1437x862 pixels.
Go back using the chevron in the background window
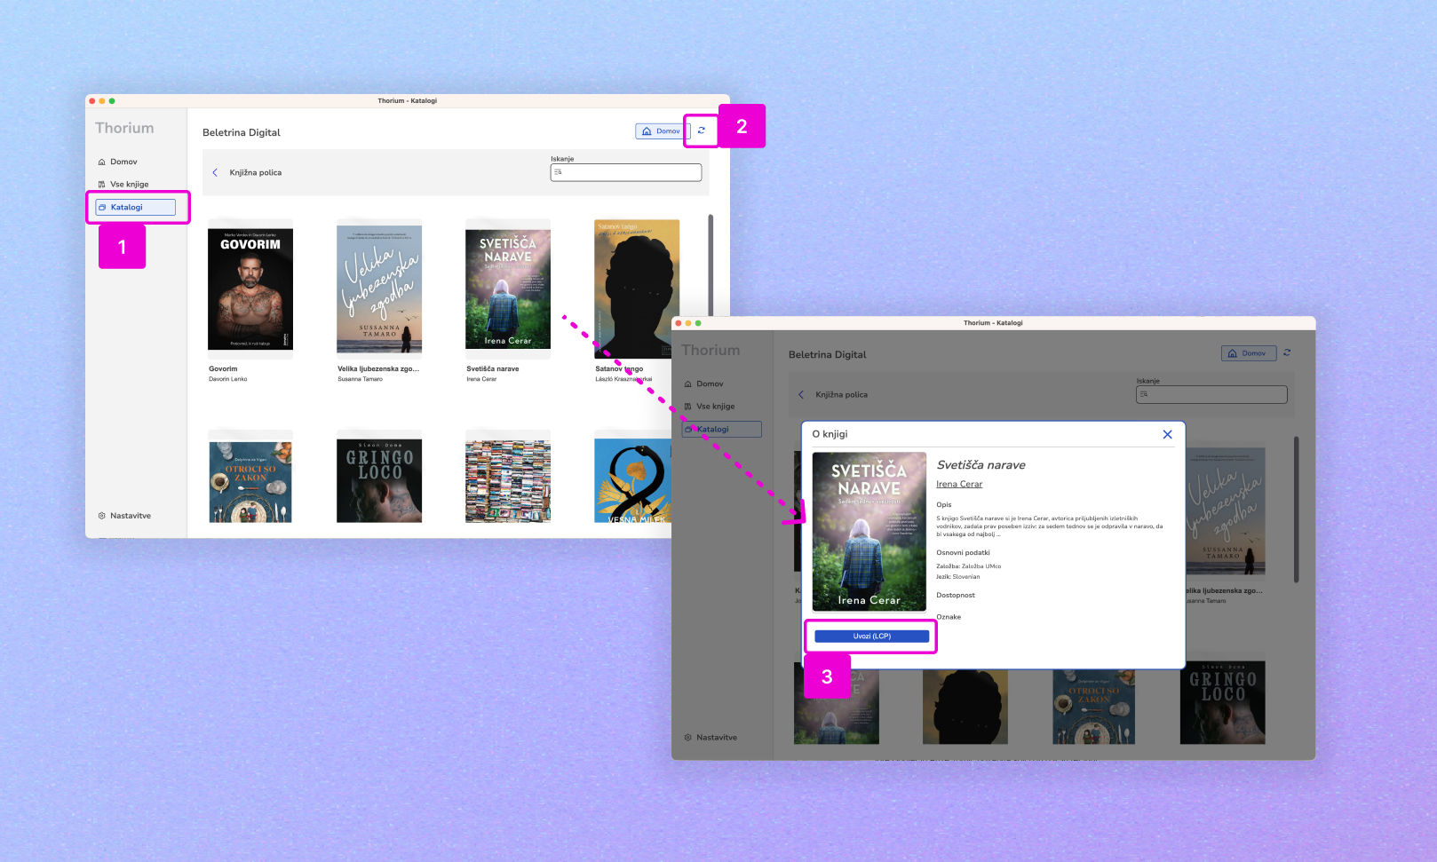coord(215,172)
